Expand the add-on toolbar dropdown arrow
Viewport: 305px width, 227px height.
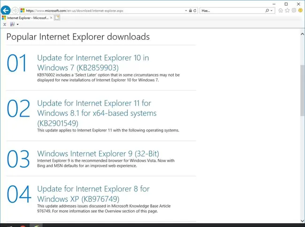pos(17,24)
